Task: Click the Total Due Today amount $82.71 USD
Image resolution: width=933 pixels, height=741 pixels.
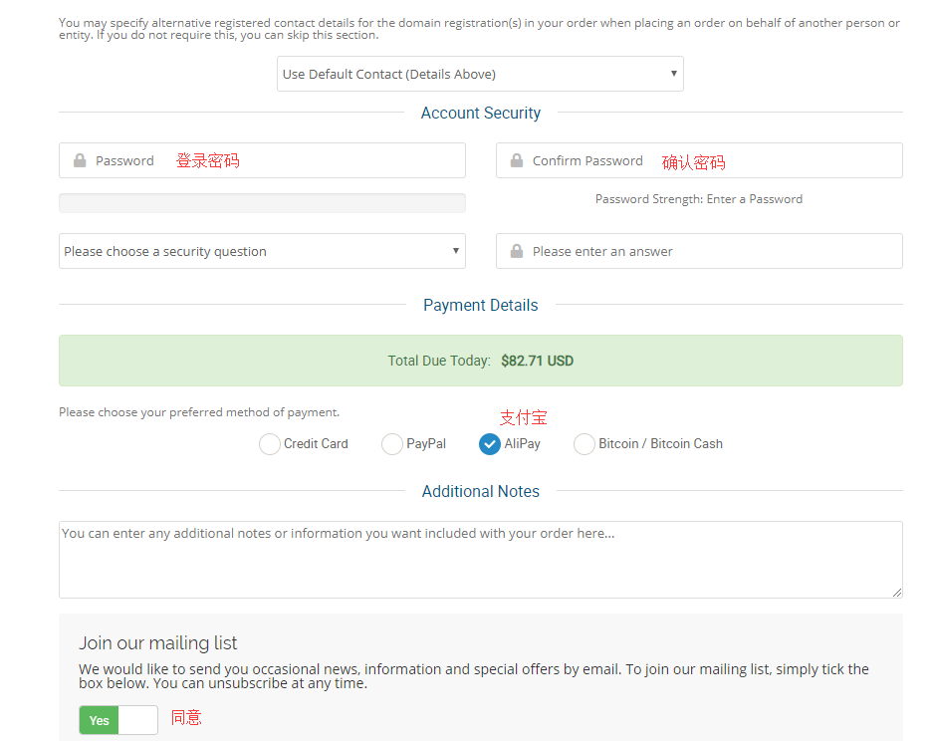Action: coord(538,361)
